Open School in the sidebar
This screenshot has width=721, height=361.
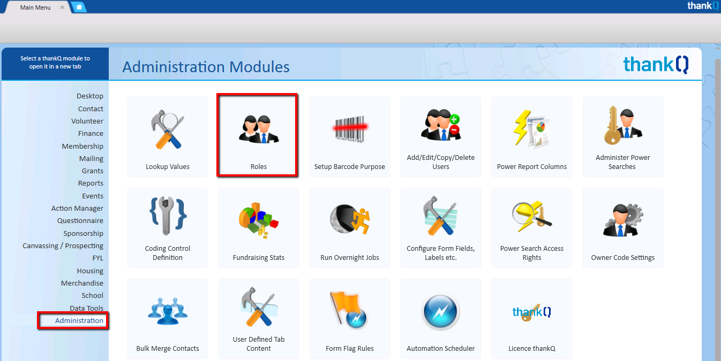pos(93,296)
